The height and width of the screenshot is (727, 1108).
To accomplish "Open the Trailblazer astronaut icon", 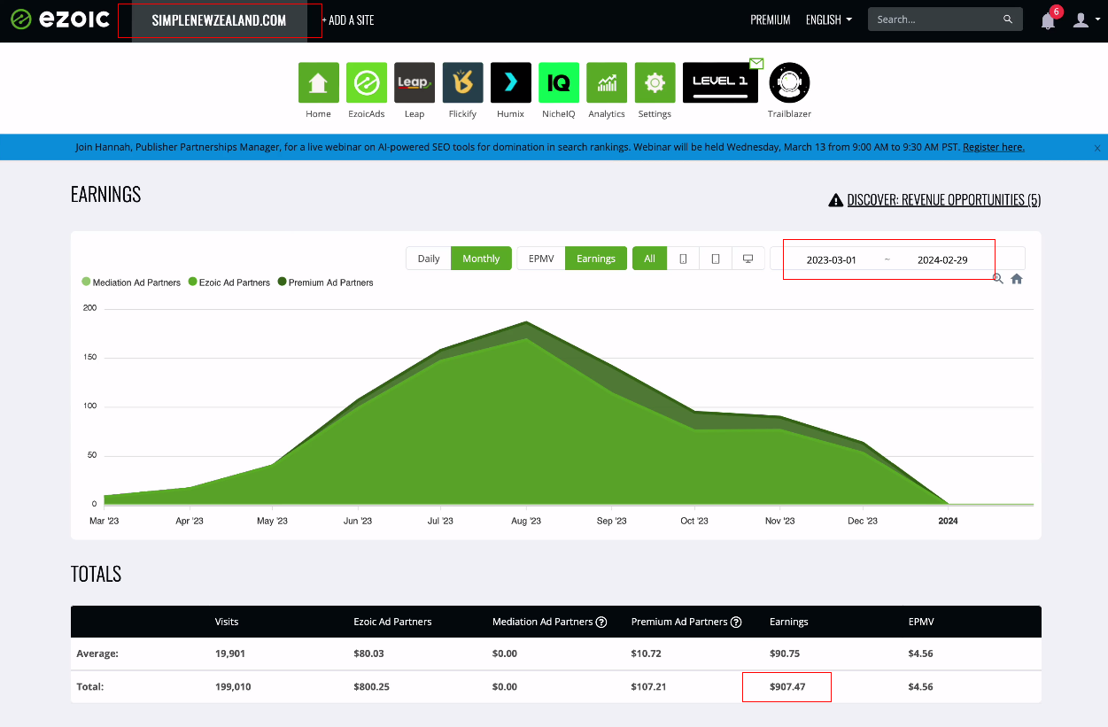I will pyautogui.click(x=789, y=82).
